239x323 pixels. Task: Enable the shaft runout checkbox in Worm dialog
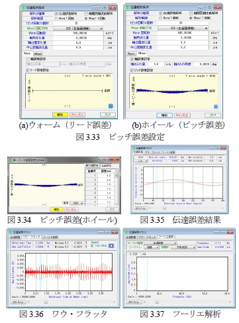[x=28, y=59]
